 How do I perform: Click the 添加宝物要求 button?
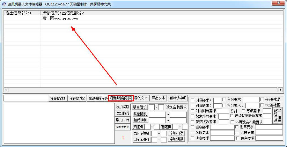tap(176, 107)
